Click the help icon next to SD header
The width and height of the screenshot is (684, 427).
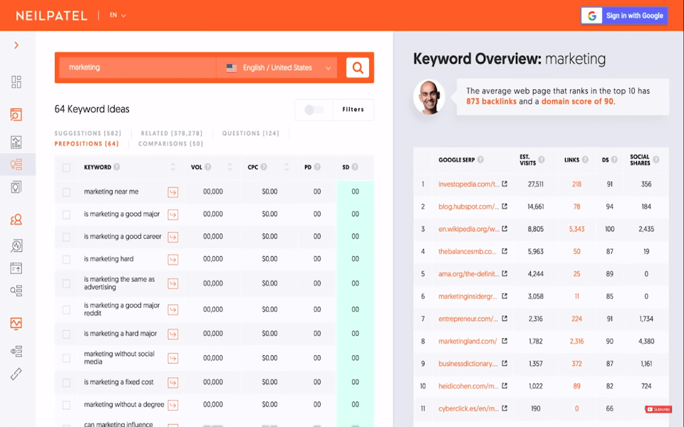pos(355,167)
